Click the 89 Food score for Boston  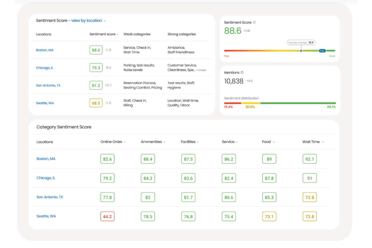tap(269, 159)
